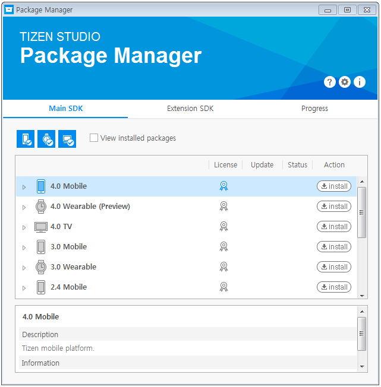
Task: Click details pane scrollbar thumb
Action: click(x=362, y=334)
